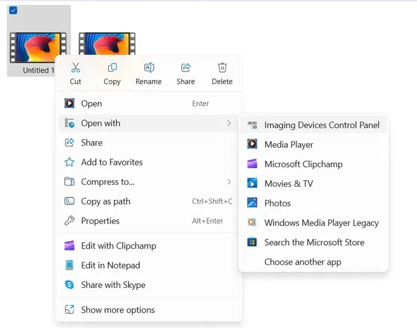Click Search the Microsoft Store
Image resolution: width=417 pixels, height=328 pixels.
click(313, 242)
